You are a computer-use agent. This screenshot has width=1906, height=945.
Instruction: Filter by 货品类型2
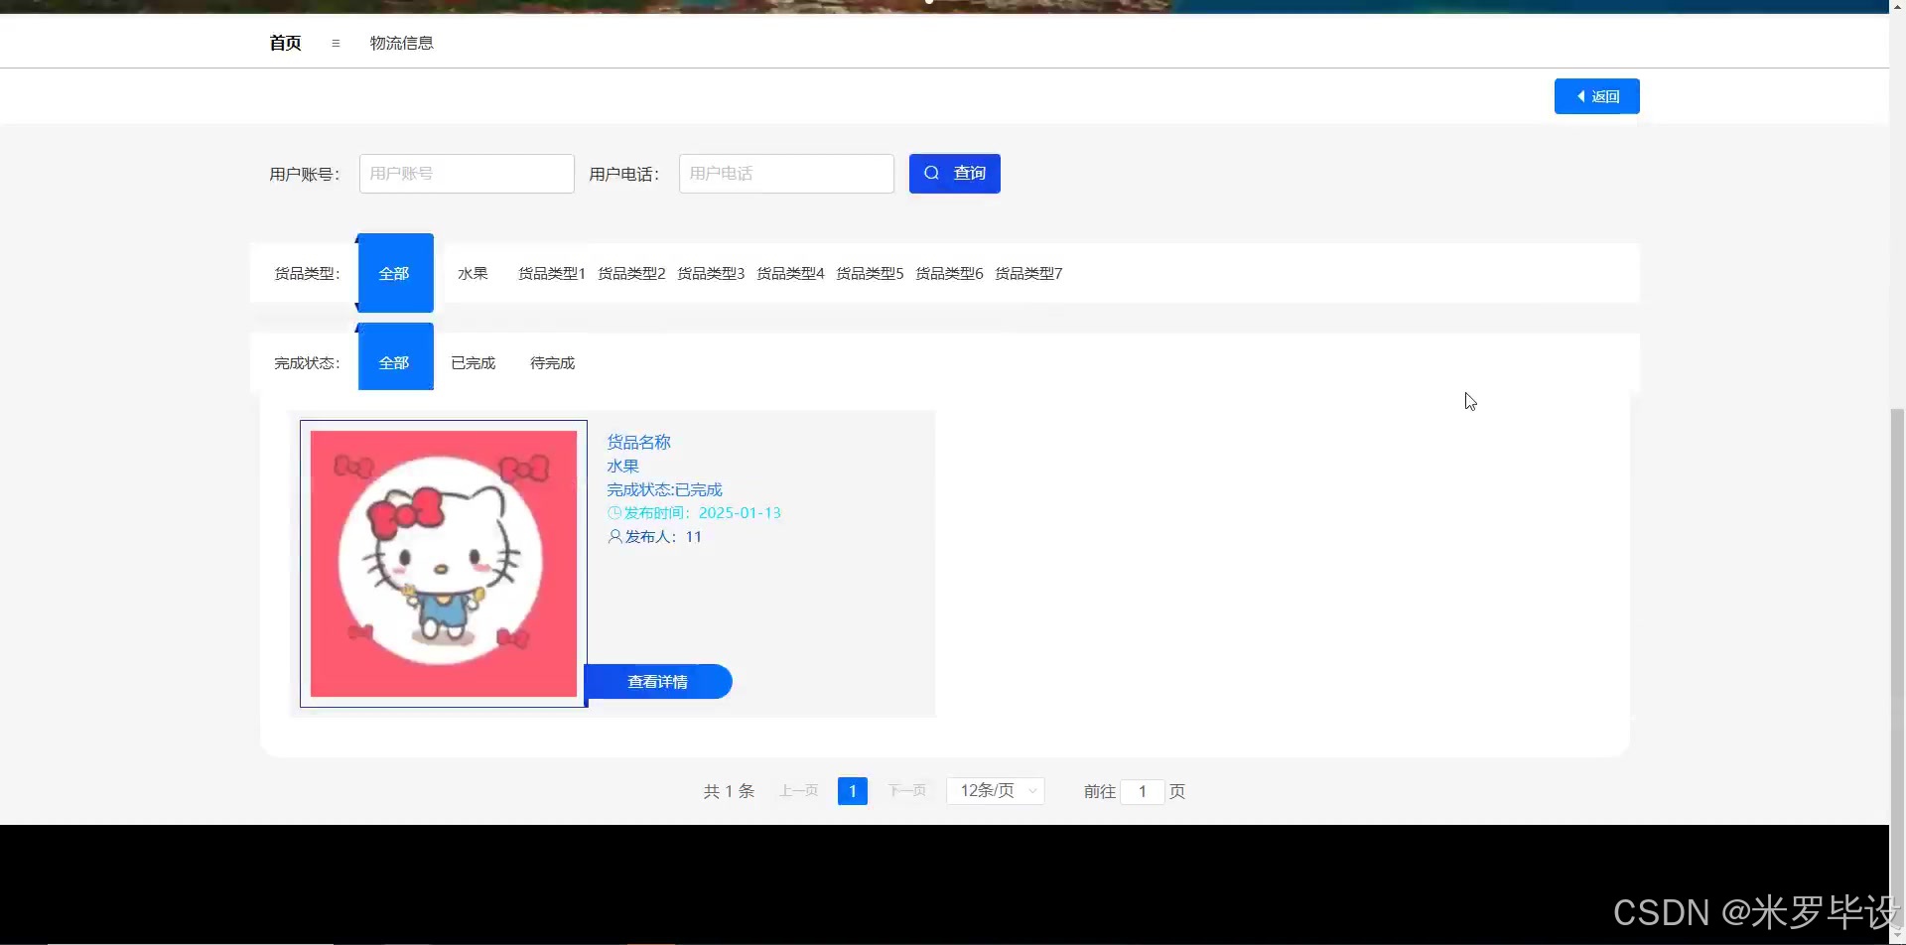631,273
